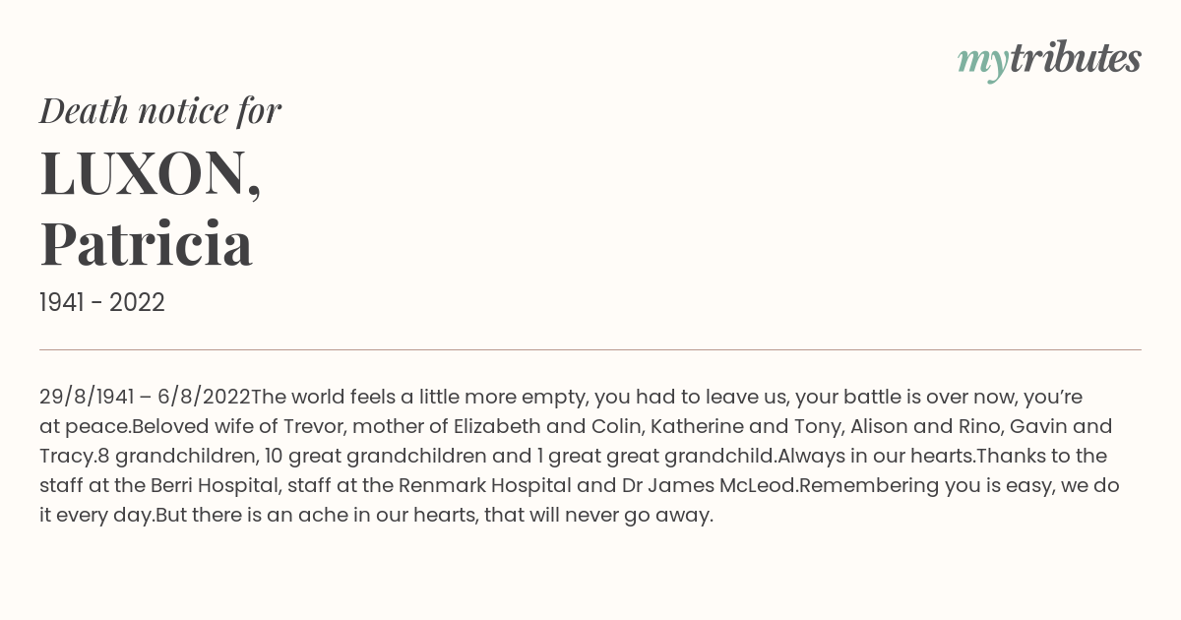Click the horizontal divider line
The image size is (1181, 620).
pyautogui.click(x=590, y=349)
